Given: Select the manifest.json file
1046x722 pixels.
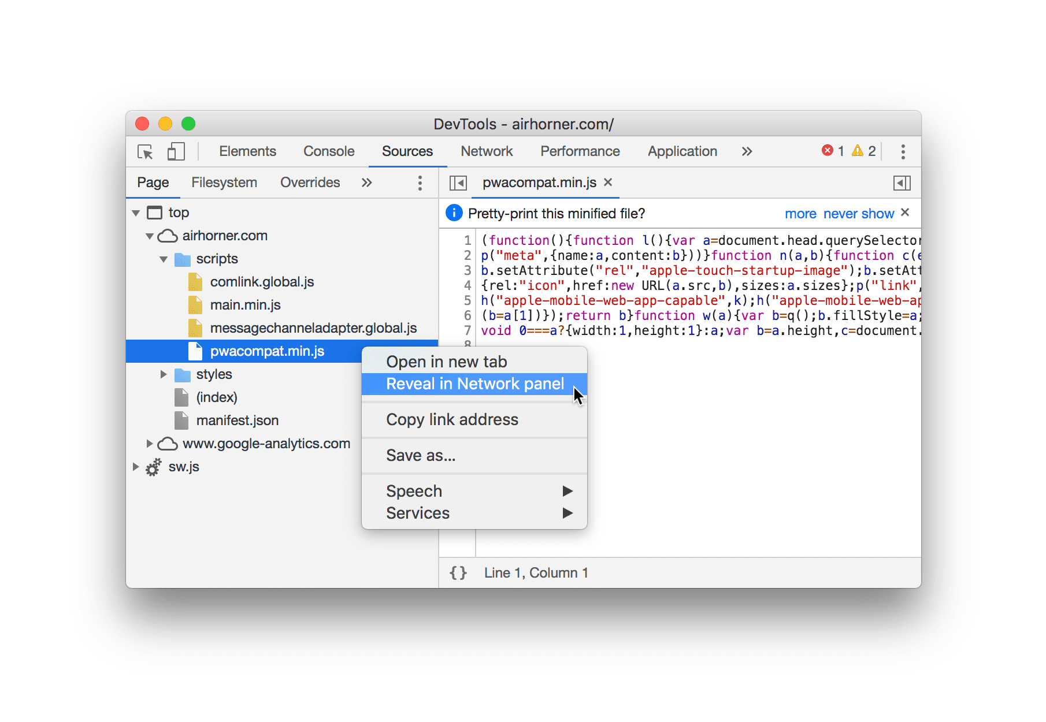Looking at the screenshot, I should tap(238, 420).
